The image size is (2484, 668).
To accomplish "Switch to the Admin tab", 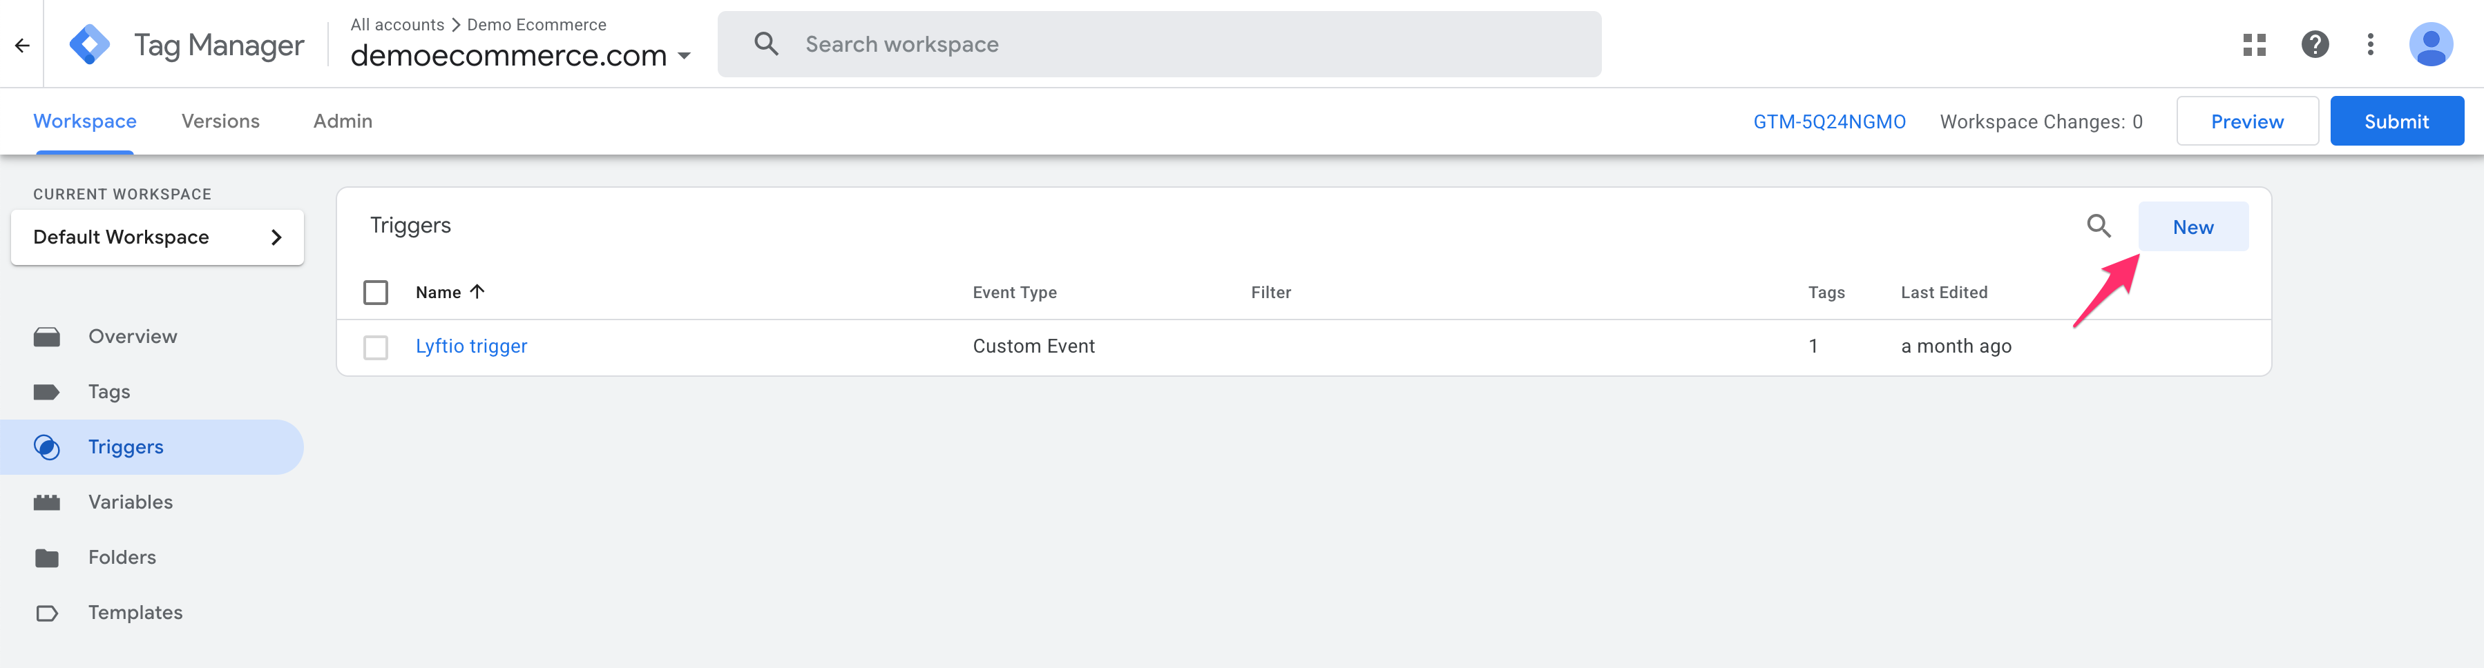I will 343,121.
